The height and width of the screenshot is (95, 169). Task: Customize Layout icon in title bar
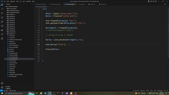(156, 1)
